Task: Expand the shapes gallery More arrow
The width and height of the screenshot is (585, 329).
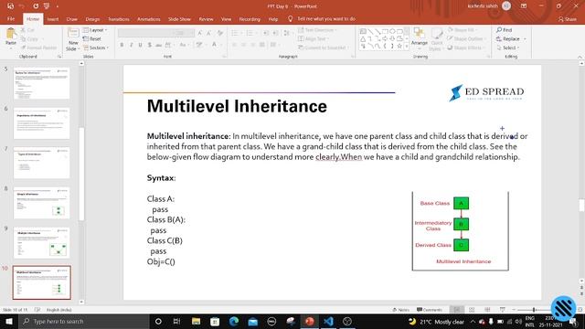Action: 407,47
